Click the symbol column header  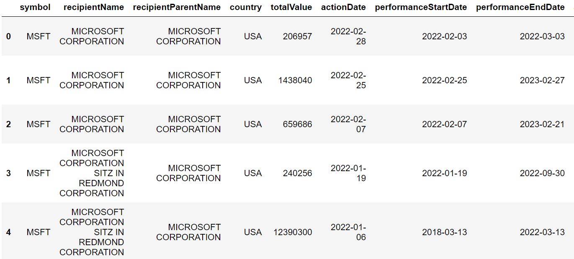tap(35, 7)
